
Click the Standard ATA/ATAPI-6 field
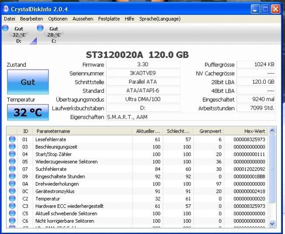click(143, 90)
